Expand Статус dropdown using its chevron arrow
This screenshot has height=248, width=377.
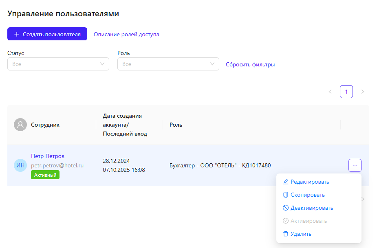click(102, 64)
